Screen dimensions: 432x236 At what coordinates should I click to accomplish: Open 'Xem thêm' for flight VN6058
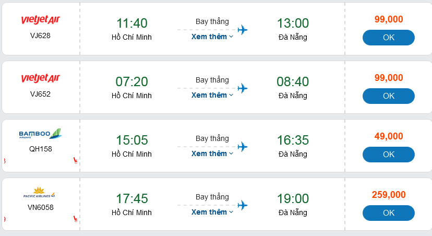tap(212, 213)
